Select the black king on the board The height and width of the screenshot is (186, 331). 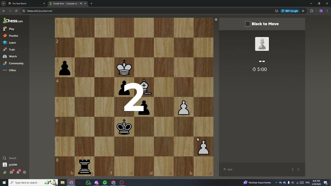coord(124,127)
